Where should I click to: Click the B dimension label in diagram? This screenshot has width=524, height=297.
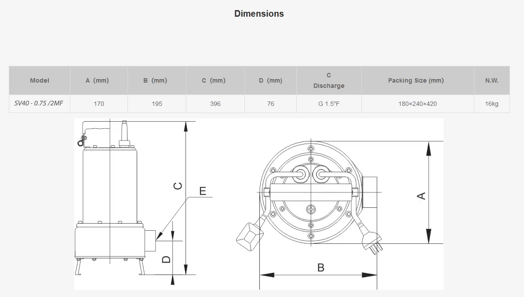(321, 267)
